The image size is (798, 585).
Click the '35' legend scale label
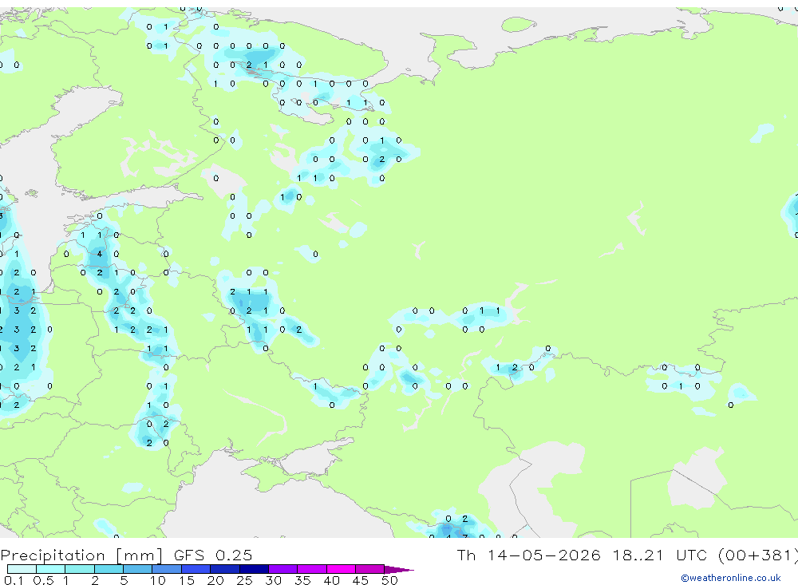(x=302, y=580)
